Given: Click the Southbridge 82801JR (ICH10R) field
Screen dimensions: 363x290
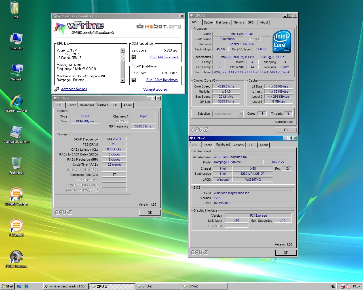Looking at the screenshot, I should pos(253,174).
